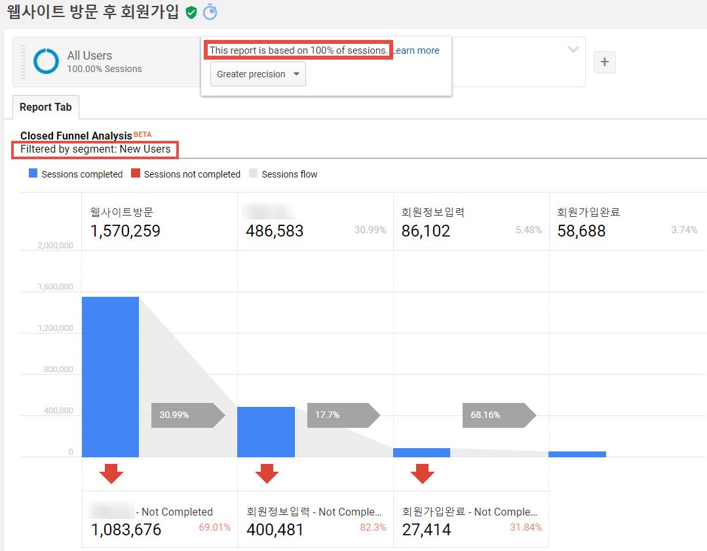Open the Greater precision dropdown
This screenshot has width=707, height=551.
click(258, 74)
